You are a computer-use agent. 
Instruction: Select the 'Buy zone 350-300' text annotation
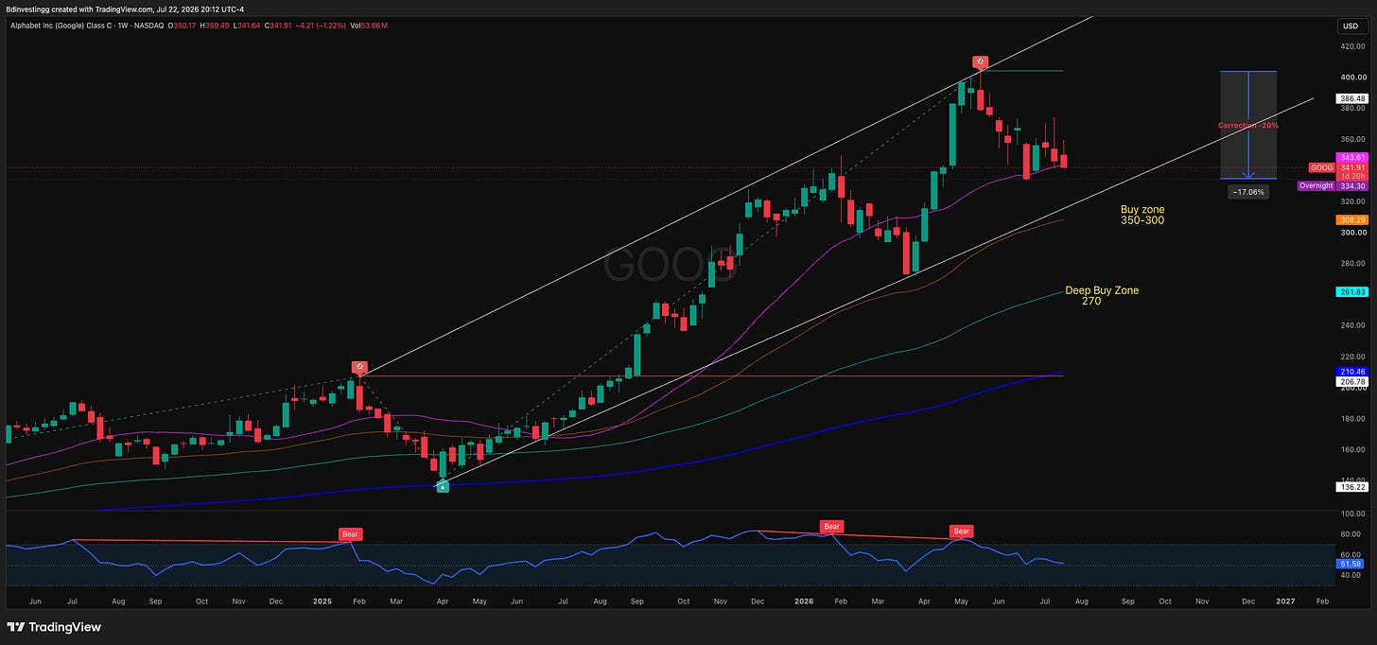pyautogui.click(x=1142, y=215)
